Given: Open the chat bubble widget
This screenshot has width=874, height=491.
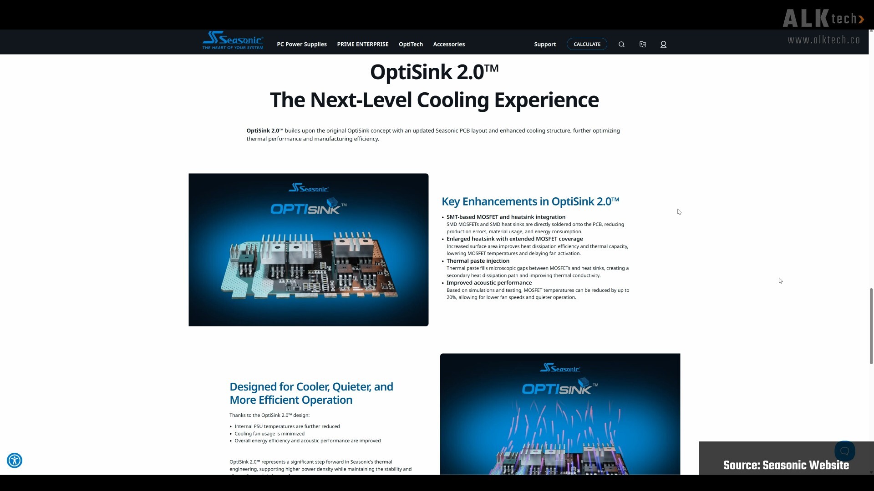Looking at the screenshot, I should point(844,451).
